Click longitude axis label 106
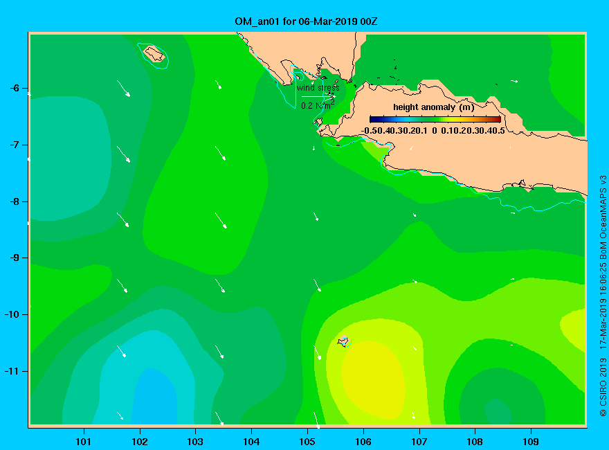The image size is (609, 450). point(363,442)
